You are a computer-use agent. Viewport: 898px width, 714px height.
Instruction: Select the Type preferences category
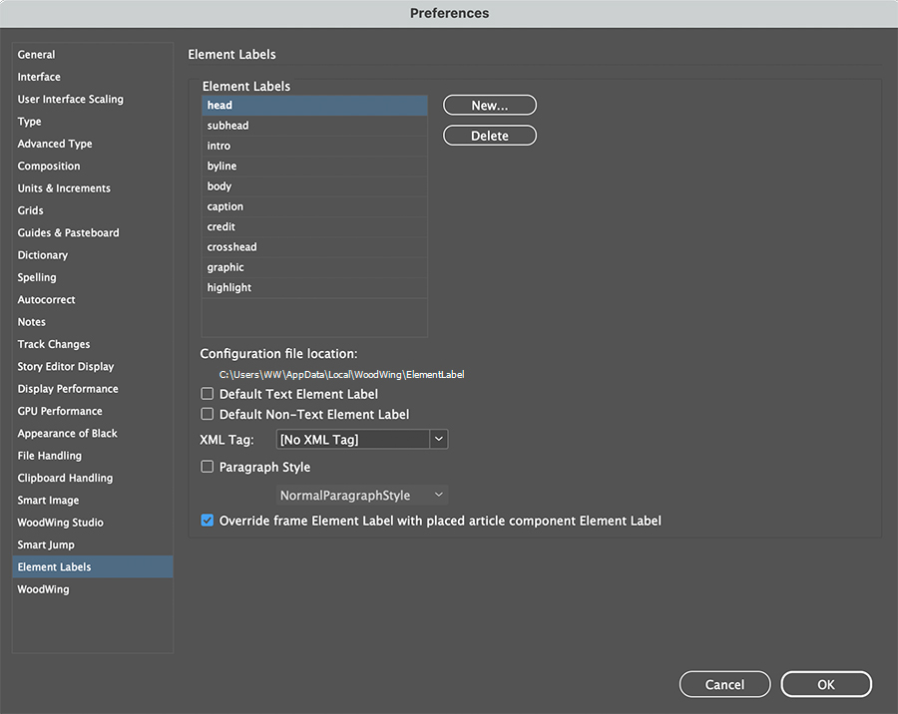(93, 122)
